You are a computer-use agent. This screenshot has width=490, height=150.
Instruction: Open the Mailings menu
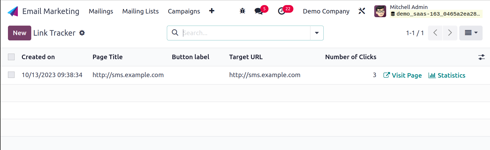pos(101,11)
